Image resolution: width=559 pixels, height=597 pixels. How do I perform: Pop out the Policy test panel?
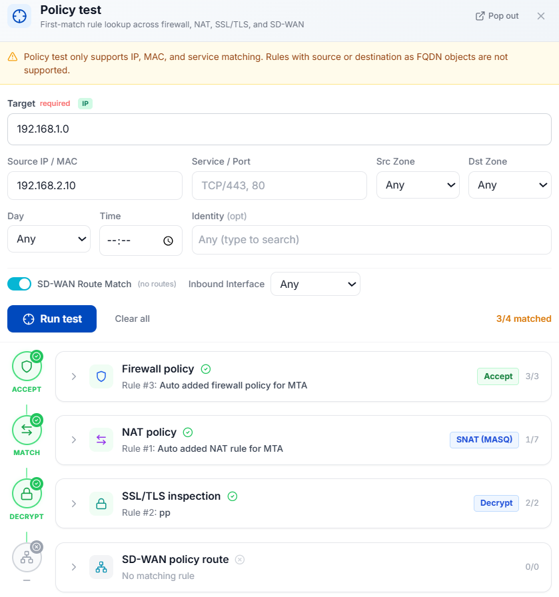point(496,16)
